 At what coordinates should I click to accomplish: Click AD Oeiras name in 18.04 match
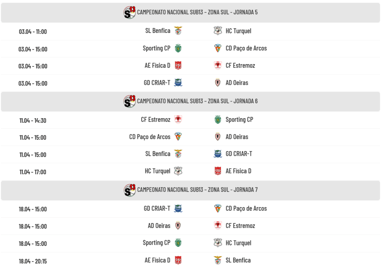(x=159, y=226)
